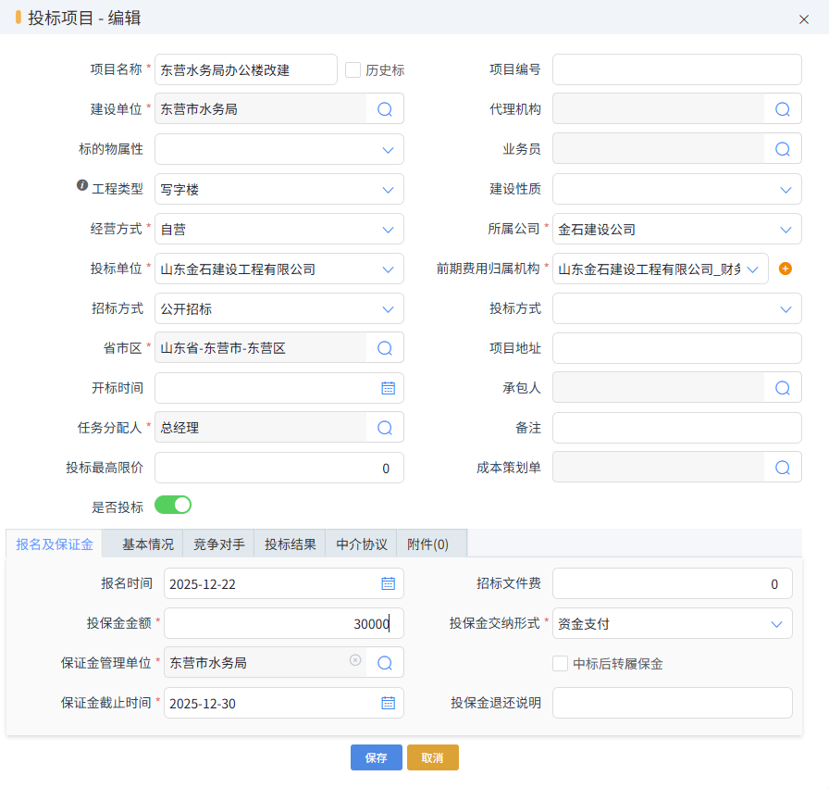
Task: Open the search picker for 成本策划单
Action: click(782, 468)
